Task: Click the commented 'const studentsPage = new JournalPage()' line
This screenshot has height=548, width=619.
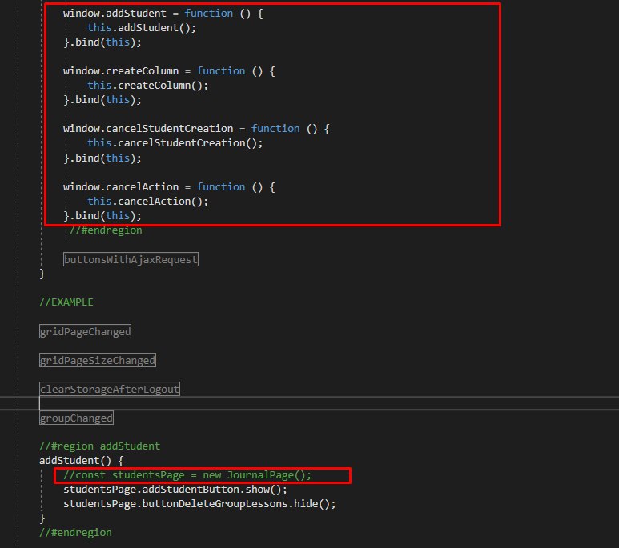Action: coord(187,475)
